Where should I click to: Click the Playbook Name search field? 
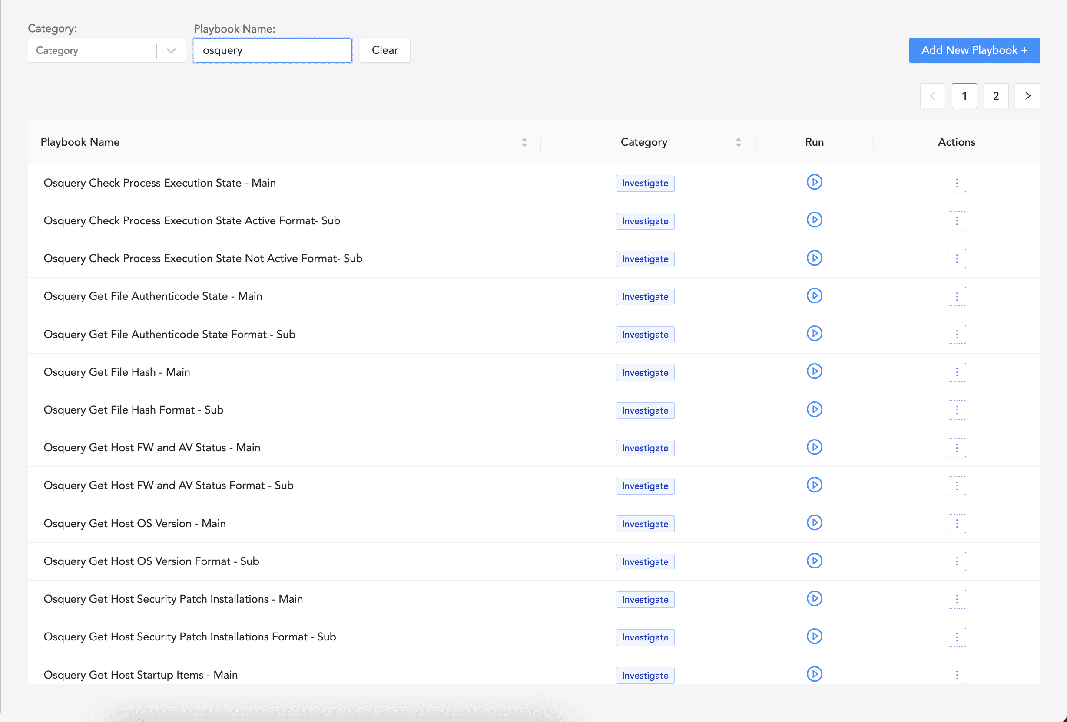coord(272,50)
